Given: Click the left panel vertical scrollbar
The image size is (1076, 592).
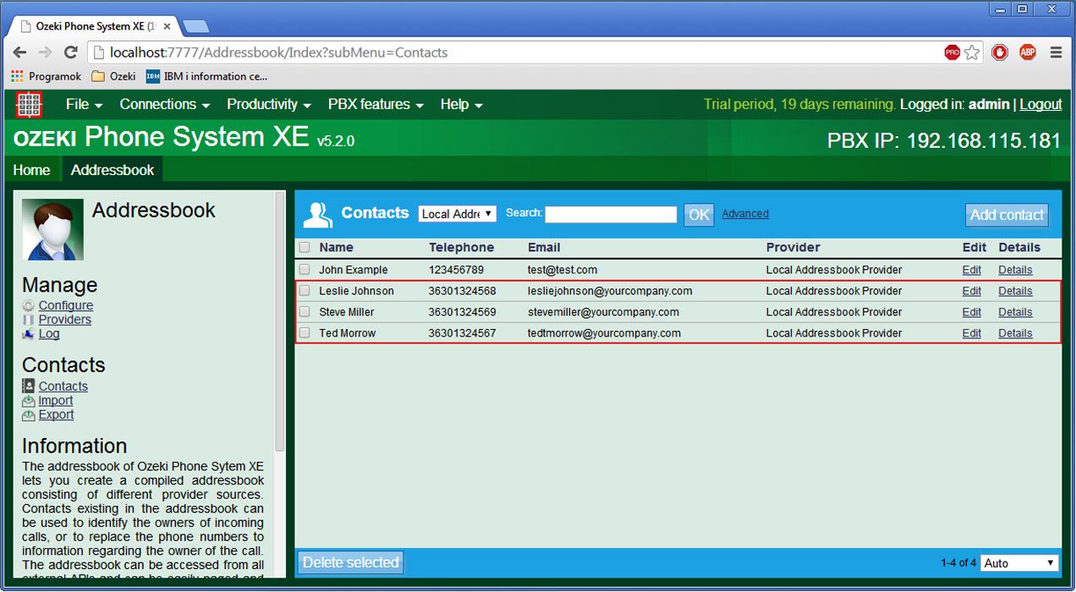Looking at the screenshot, I should 280,321.
